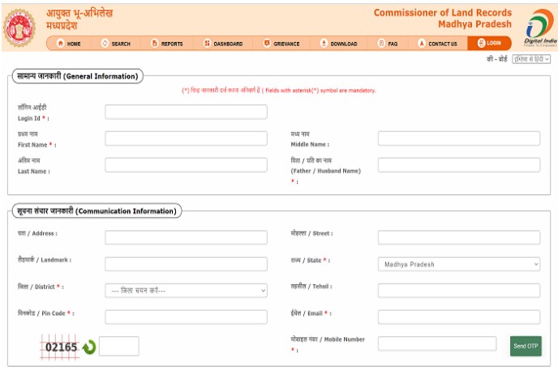
Task: Go to the Contact Us page
Action: click(x=436, y=44)
